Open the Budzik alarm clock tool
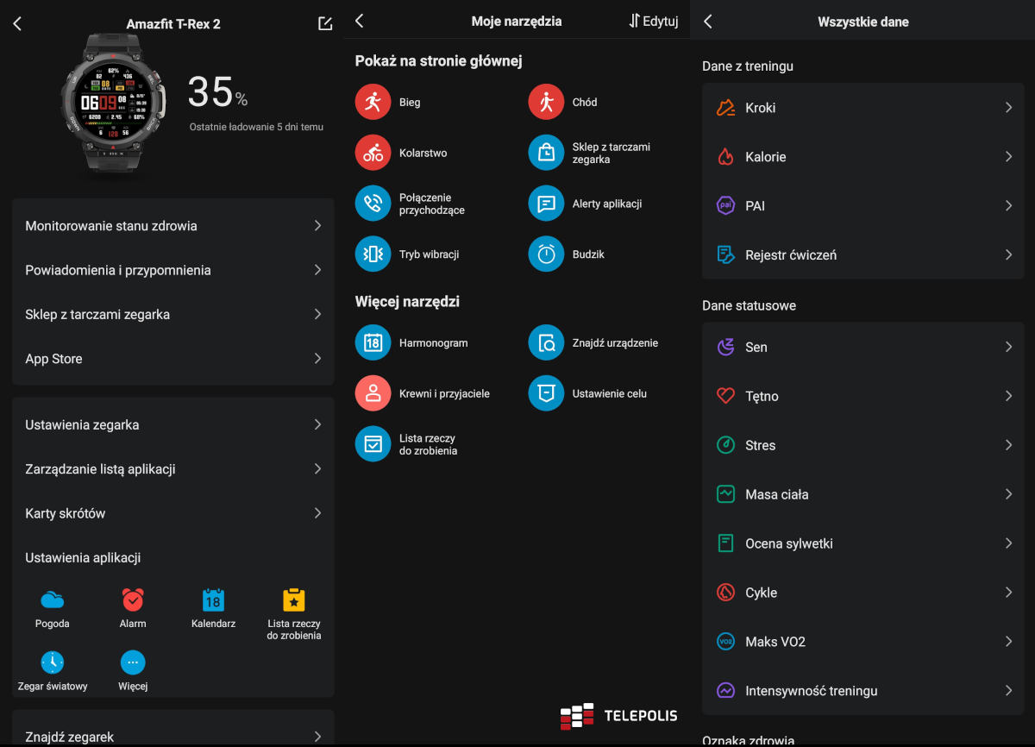The height and width of the screenshot is (747, 1035). [x=546, y=254]
